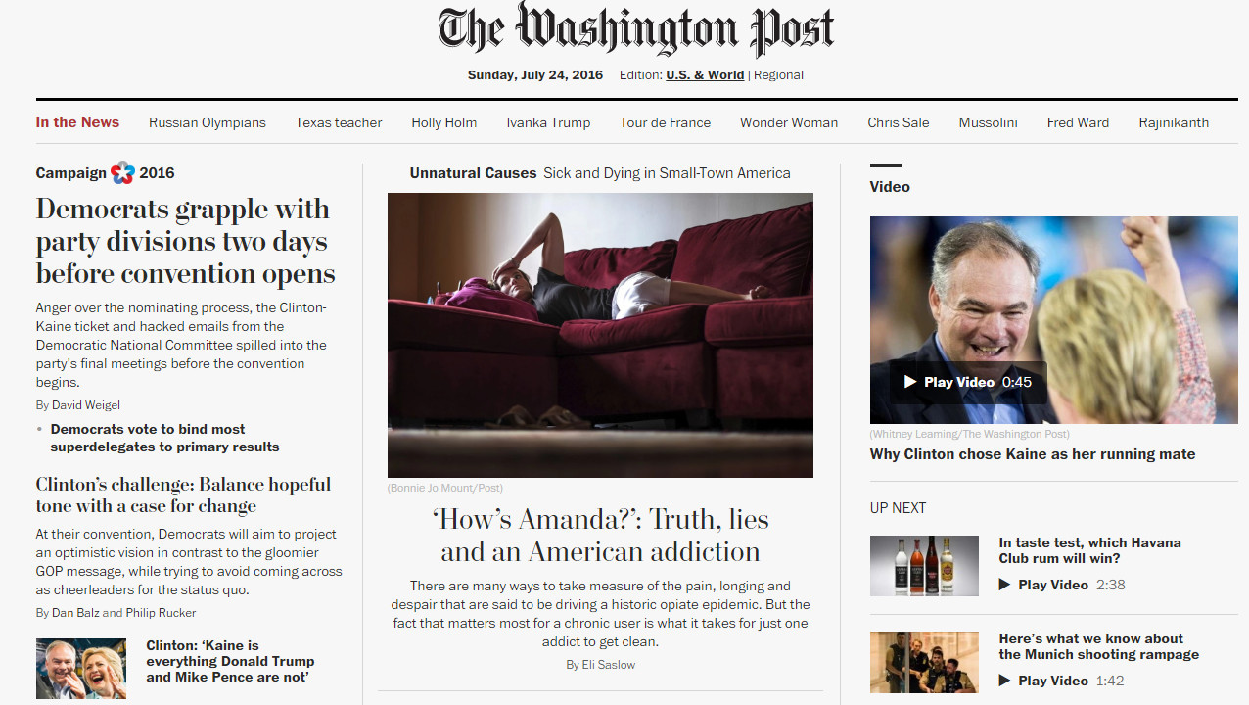Click the Washington Post masthead logo
The width and height of the screenshot is (1249, 705).
click(x=636, y=29)
